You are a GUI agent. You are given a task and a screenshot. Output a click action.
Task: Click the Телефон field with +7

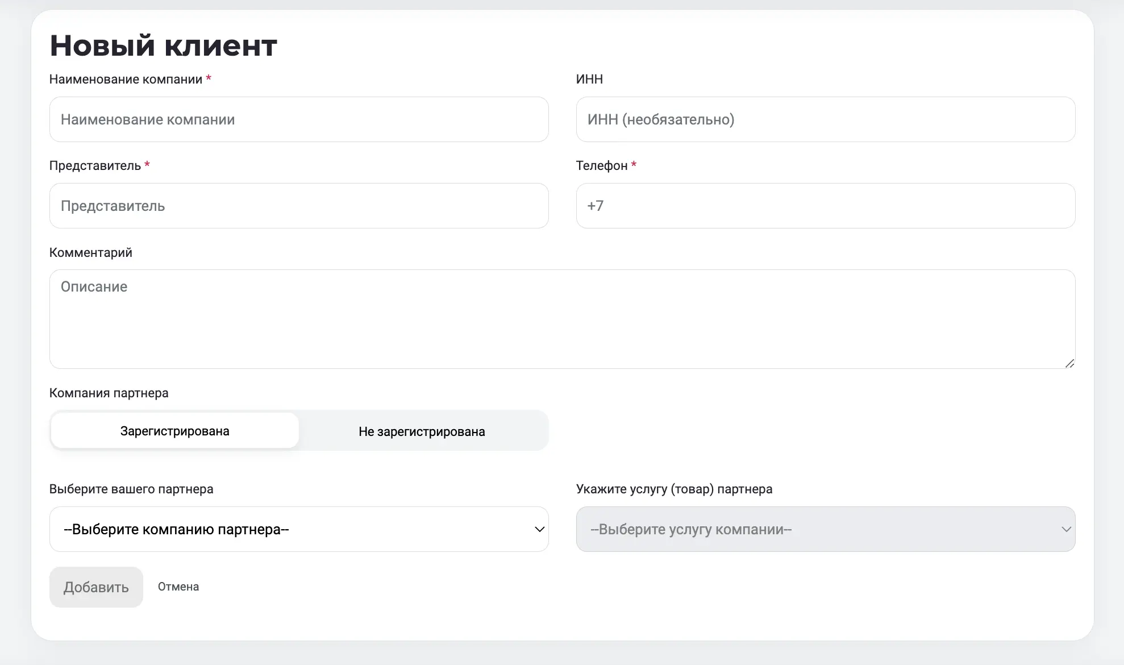pos(825,206)
